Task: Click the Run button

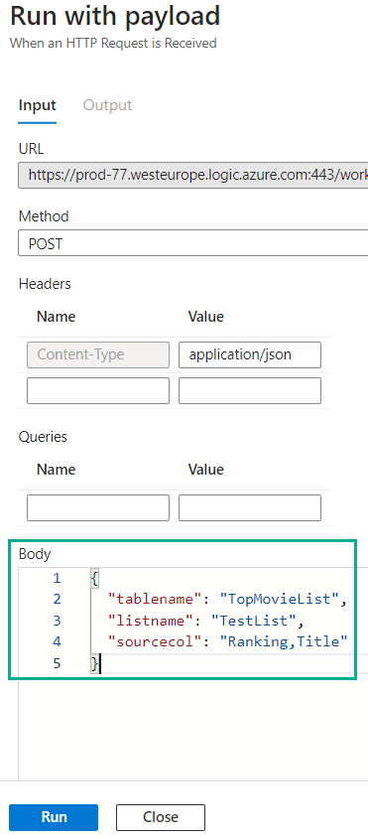Action: pyautogui.click(x=54, y=817)
